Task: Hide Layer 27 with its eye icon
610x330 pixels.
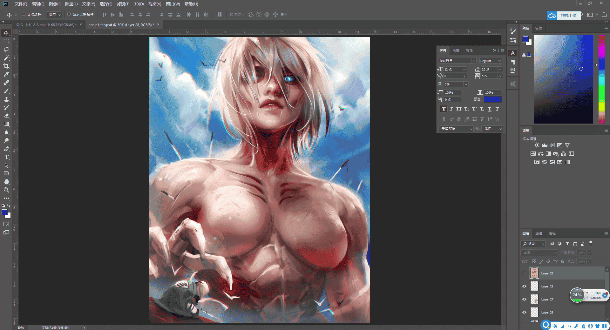Action: 524,299
